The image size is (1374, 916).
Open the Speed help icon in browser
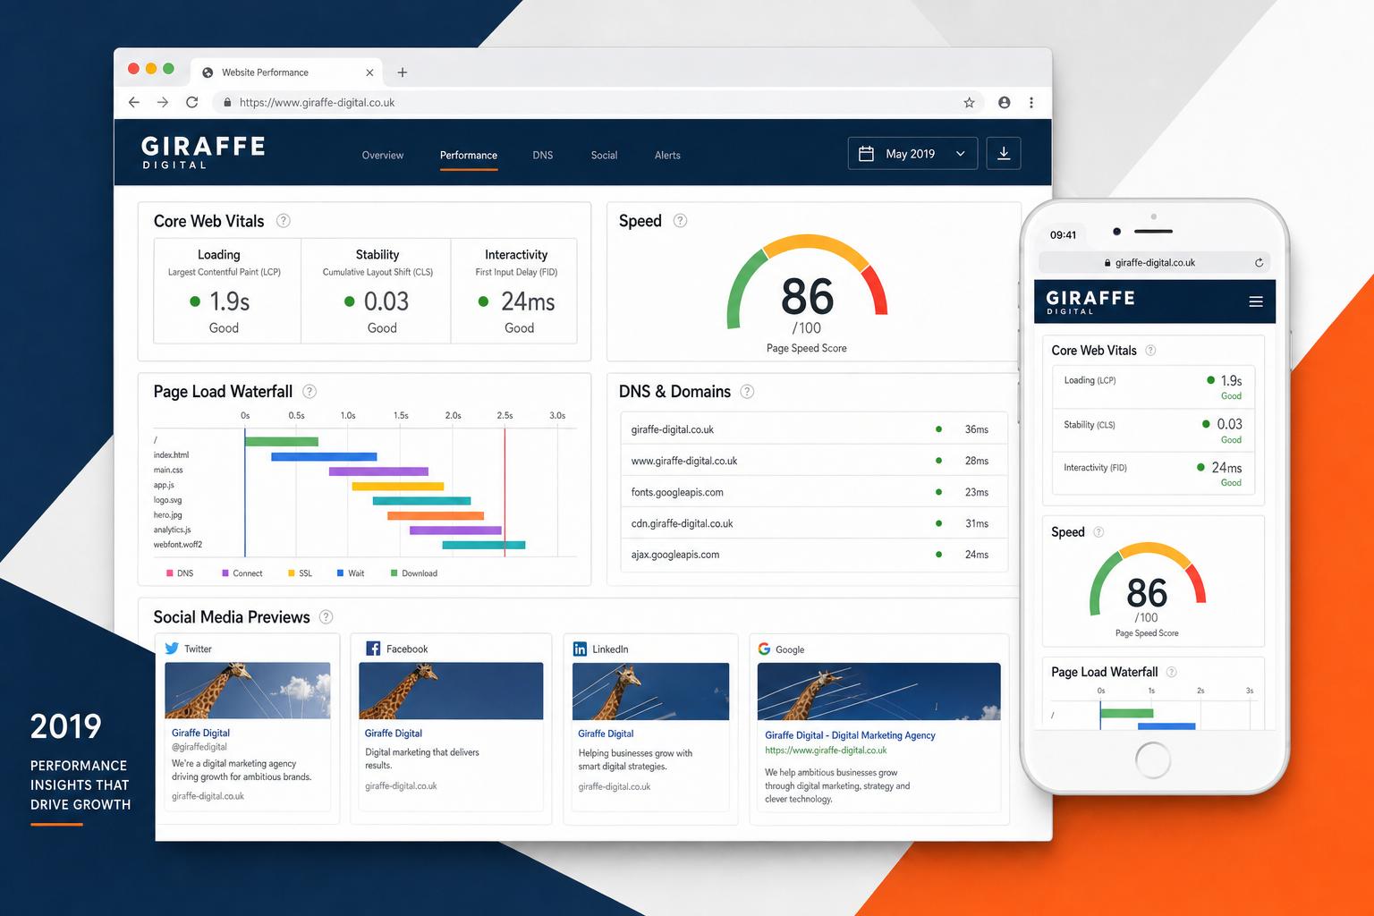(680, 221)
